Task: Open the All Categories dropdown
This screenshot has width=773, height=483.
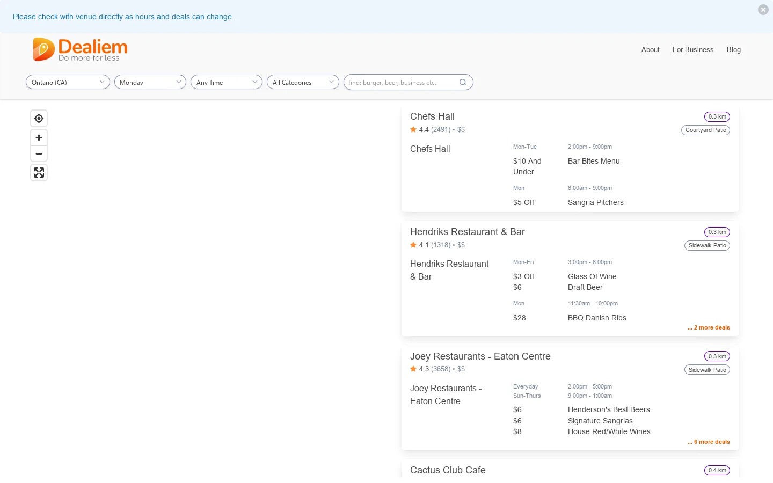Action: [303, 82]
